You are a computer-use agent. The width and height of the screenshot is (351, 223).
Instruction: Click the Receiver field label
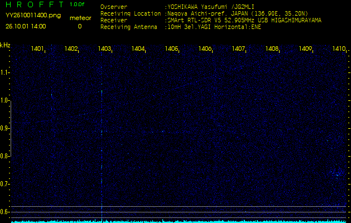coord(114,21)
